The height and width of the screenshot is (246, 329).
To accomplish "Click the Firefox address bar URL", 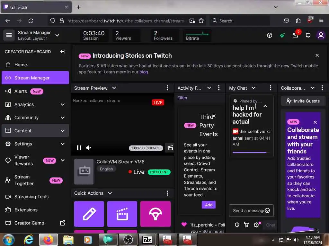I will click(x=126, y=21).
